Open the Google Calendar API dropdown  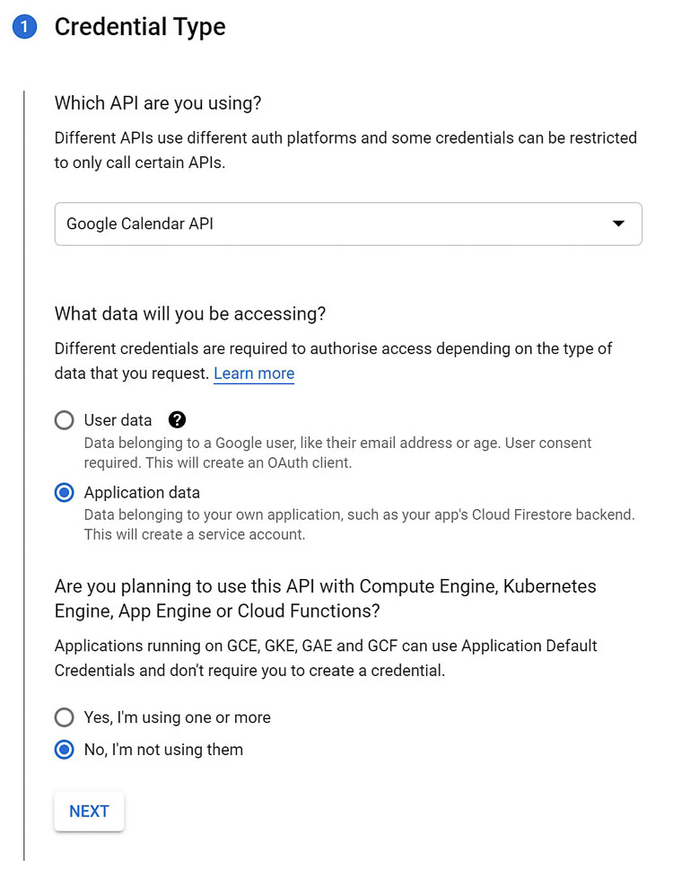(348, 224)
